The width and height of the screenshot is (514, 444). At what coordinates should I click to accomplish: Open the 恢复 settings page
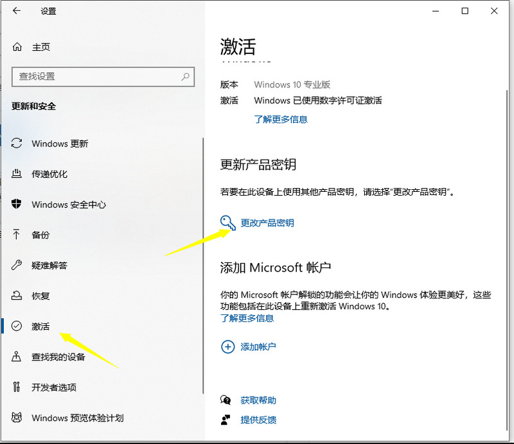pos(40,296)
